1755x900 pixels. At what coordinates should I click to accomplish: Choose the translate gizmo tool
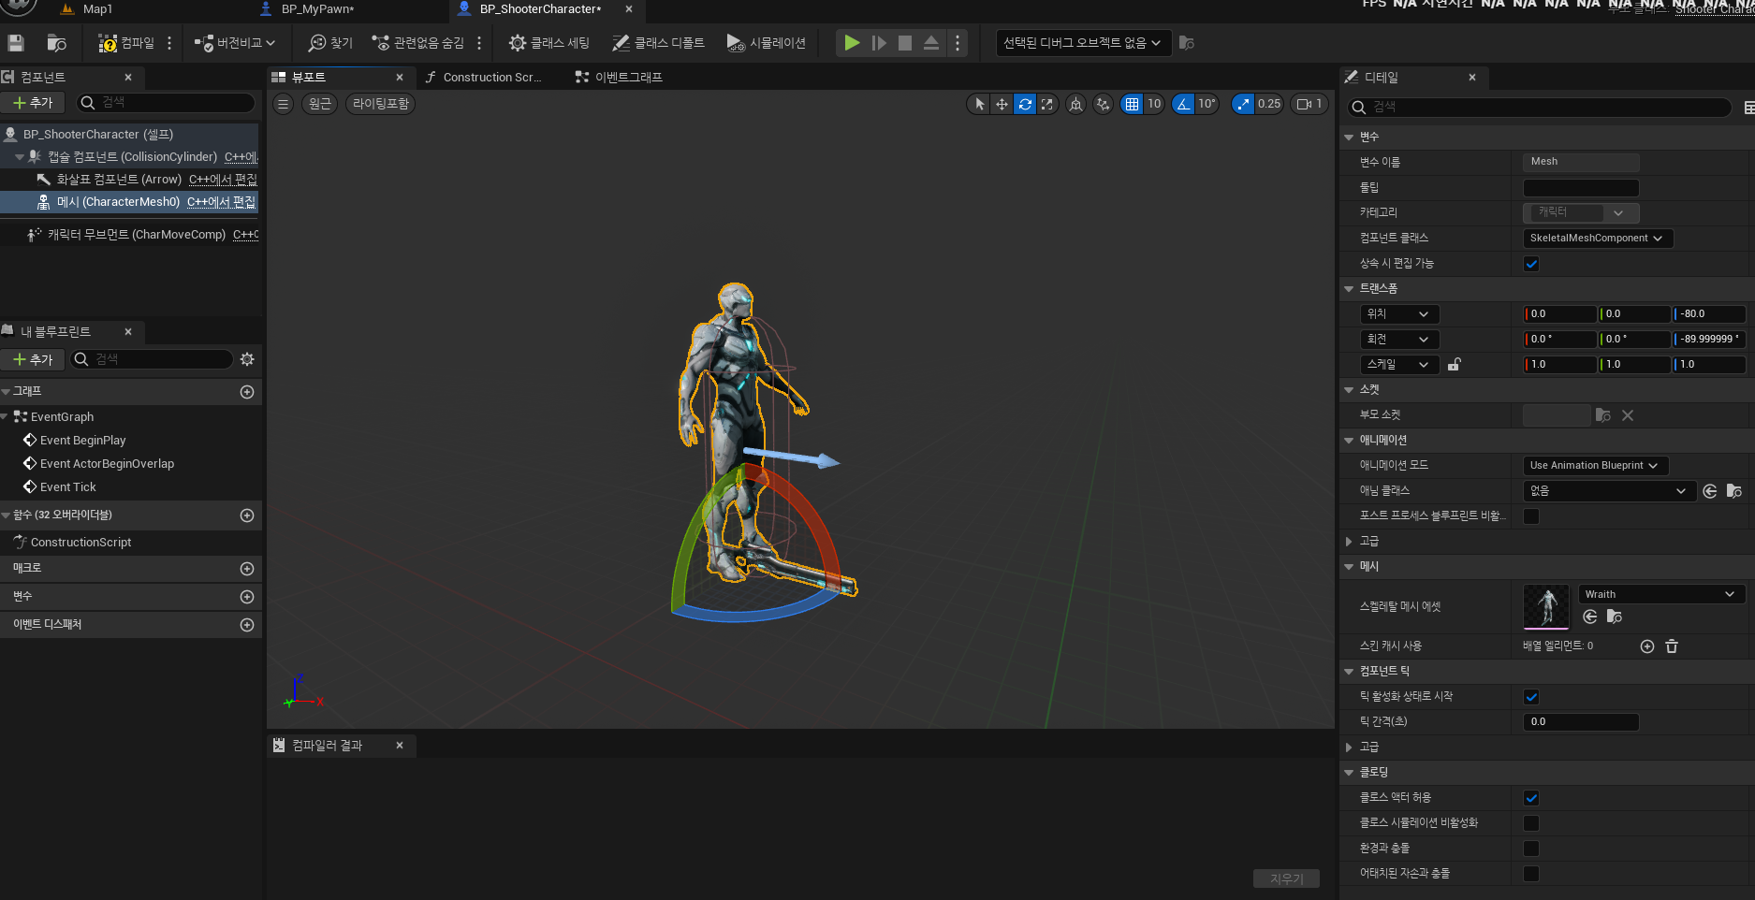point(1002,104)
